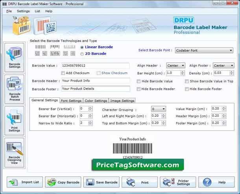Viewport: 240px width, 194px height.
Task: Check Hide Barcode Header
Action: (138, 89)
